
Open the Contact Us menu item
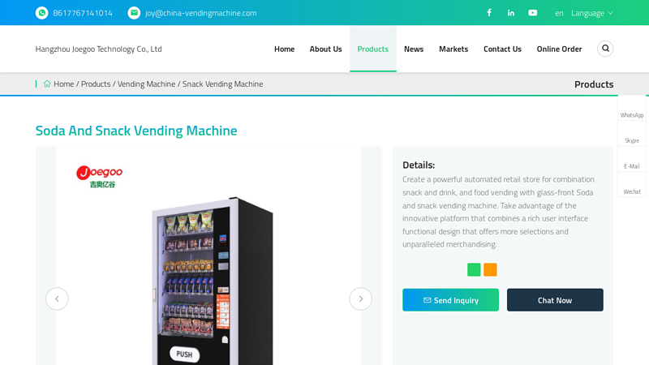[502, 49]
